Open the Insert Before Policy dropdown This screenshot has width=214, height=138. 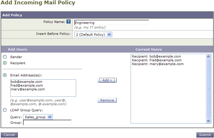93,35
